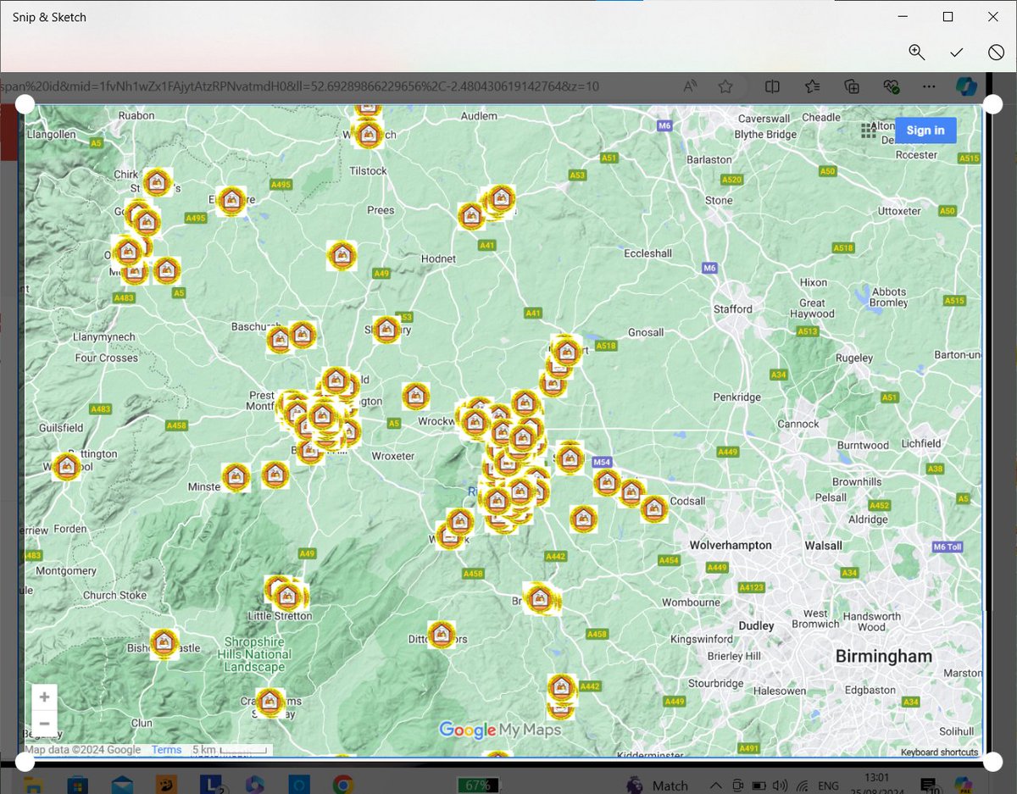Grab the top-right crop handle

point(992,104)
